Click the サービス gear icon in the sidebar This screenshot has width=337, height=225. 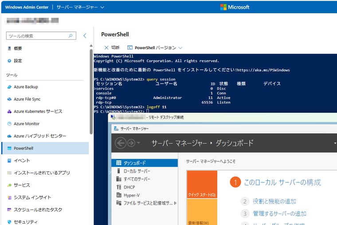tap(9, 185)
